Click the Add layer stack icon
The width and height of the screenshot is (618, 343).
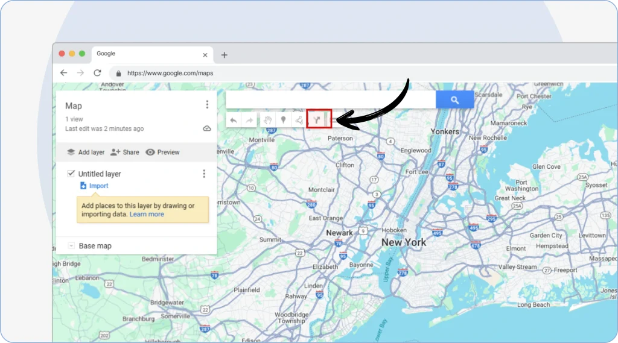coord(71,152)
